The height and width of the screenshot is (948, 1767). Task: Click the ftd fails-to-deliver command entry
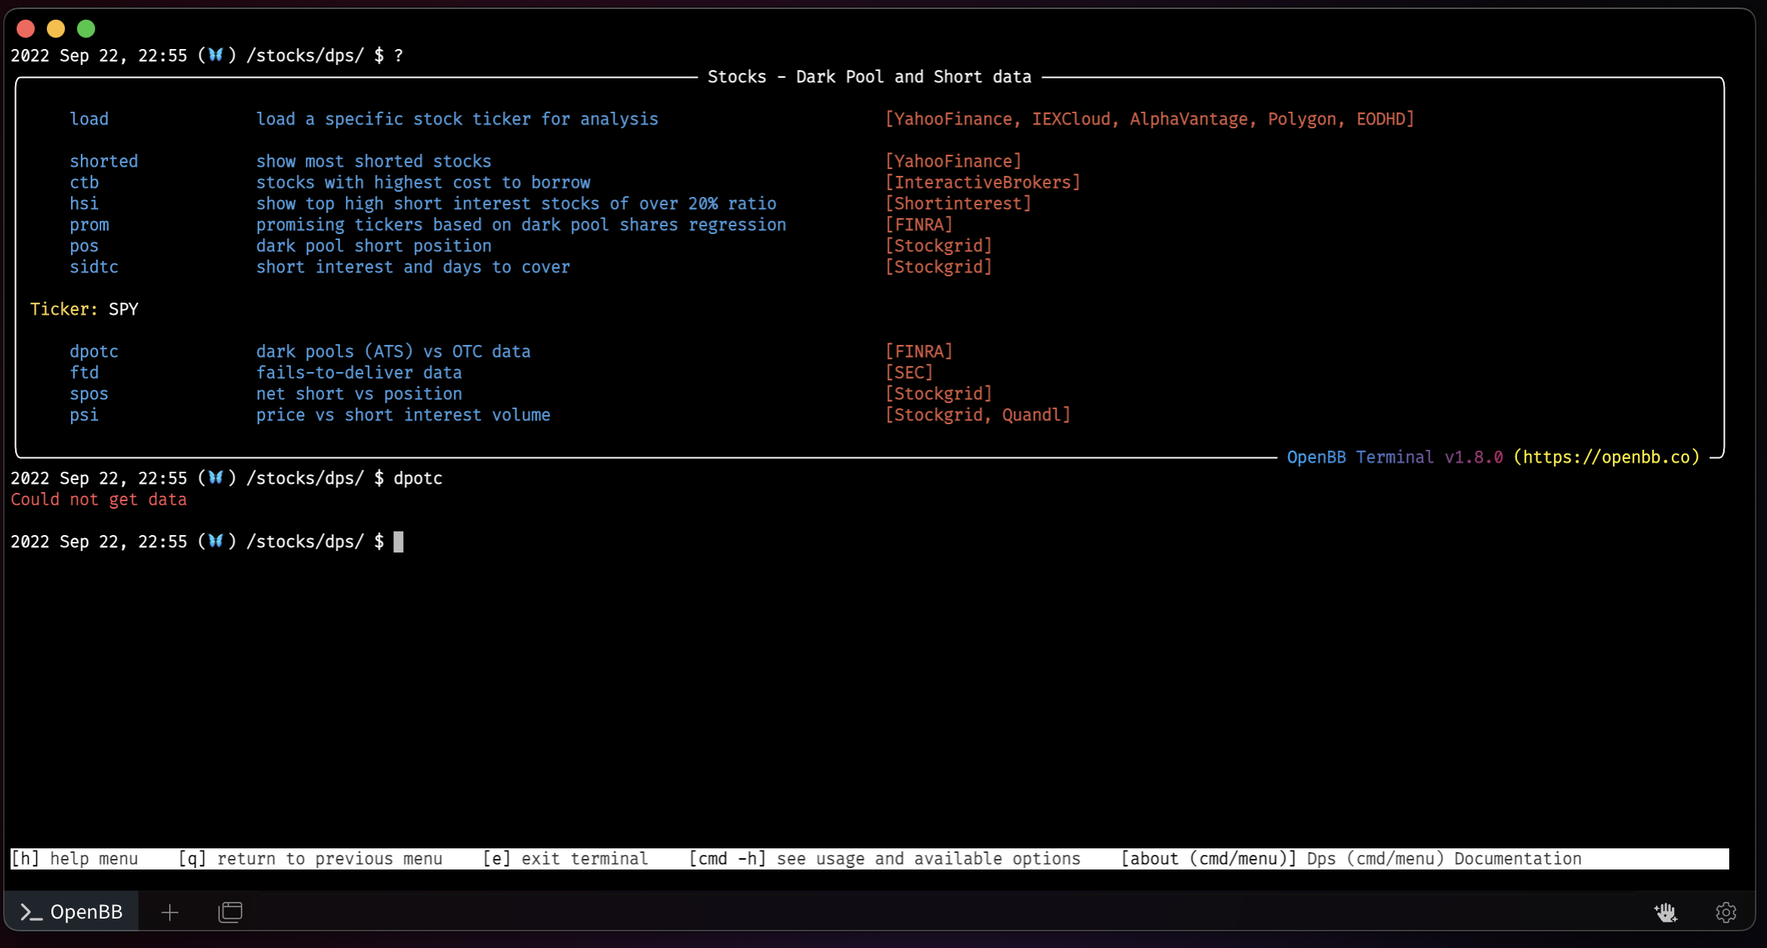point(85,372)
